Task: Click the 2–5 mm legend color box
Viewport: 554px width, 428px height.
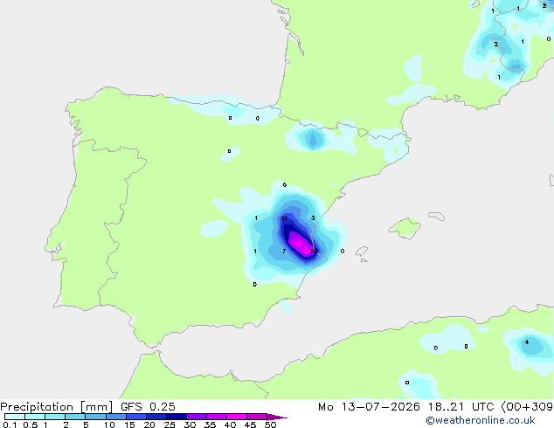Action: pos(75,417)
